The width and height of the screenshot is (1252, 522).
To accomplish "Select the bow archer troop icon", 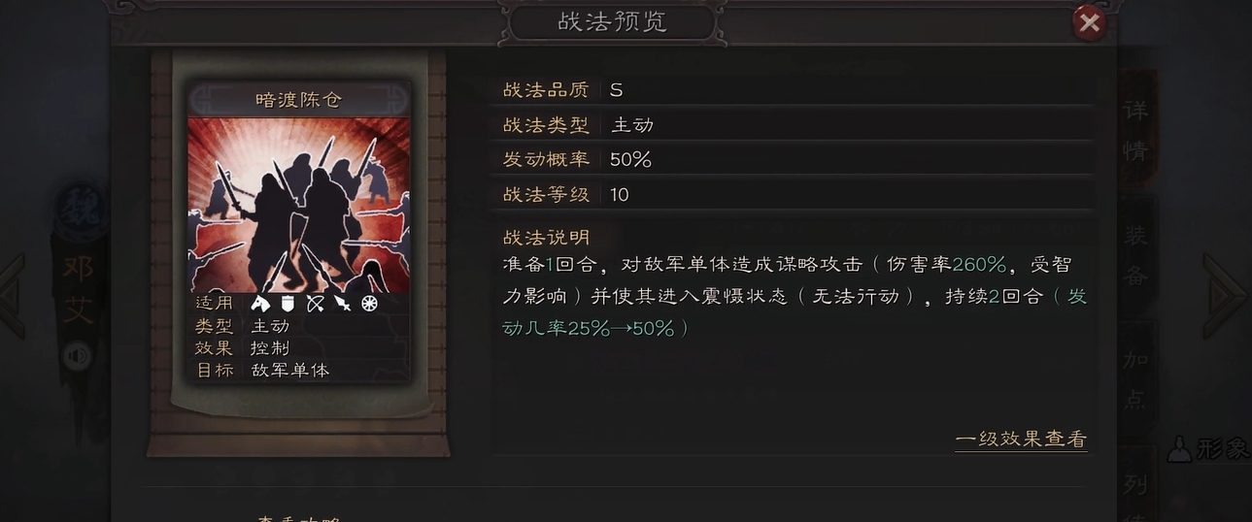I will pyautogui.click(x=315, y=304).
